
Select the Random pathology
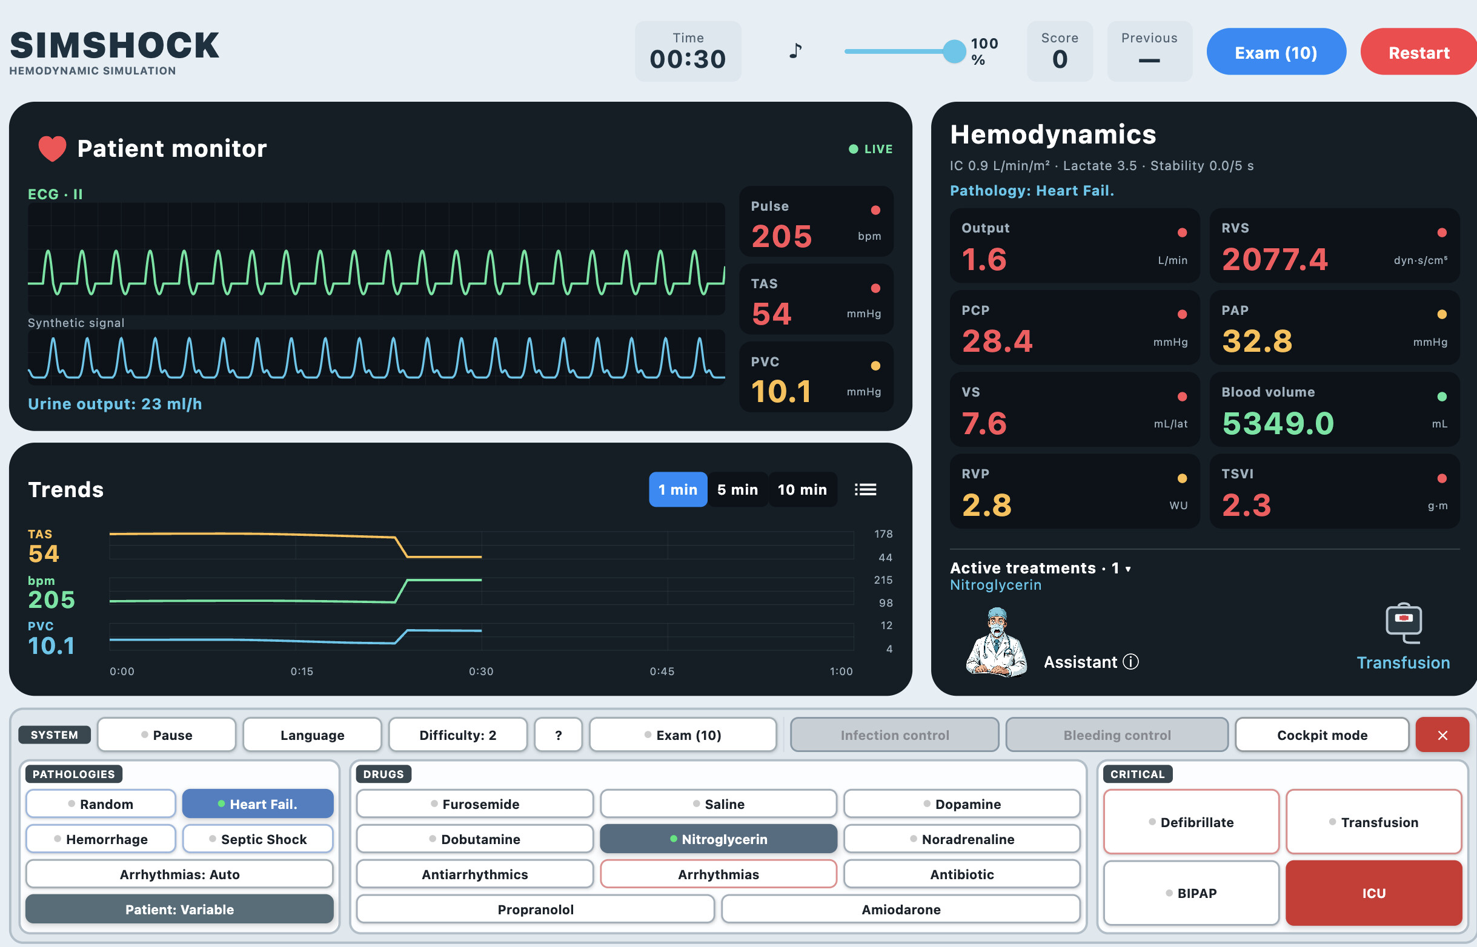coord(101,804)
